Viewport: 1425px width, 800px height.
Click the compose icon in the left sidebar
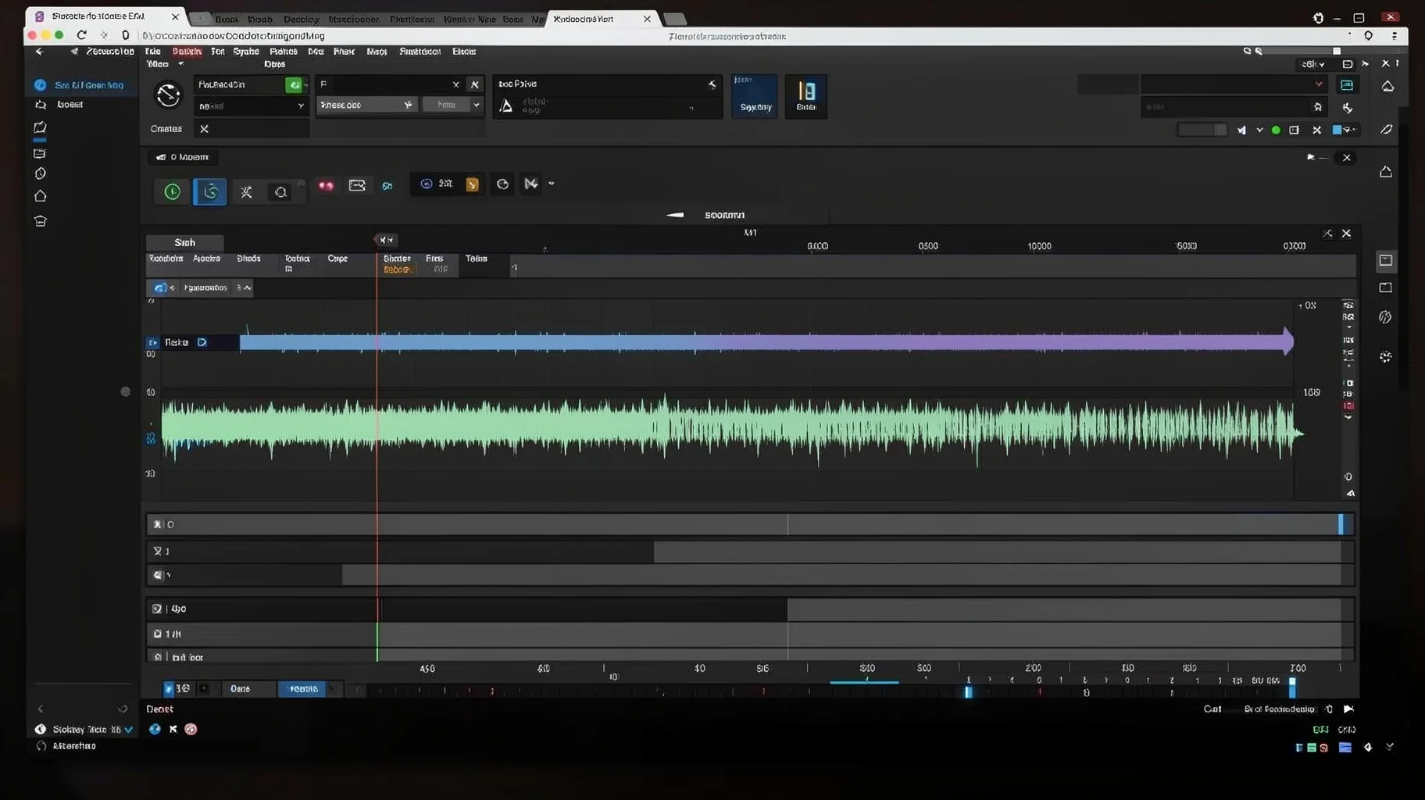tap(40, 127)
